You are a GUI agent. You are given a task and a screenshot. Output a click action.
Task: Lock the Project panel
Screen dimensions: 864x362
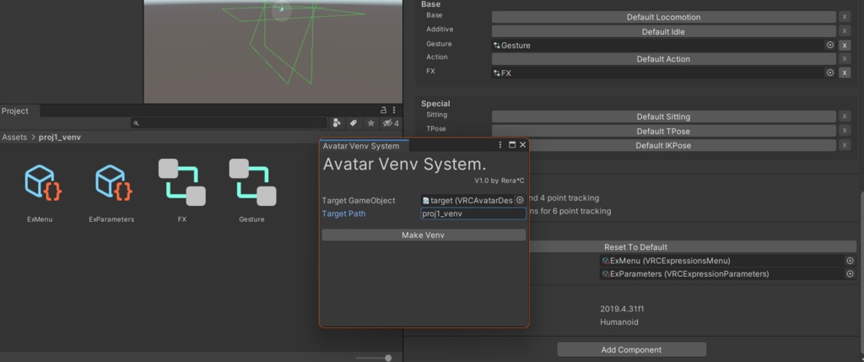click(384, 111)
